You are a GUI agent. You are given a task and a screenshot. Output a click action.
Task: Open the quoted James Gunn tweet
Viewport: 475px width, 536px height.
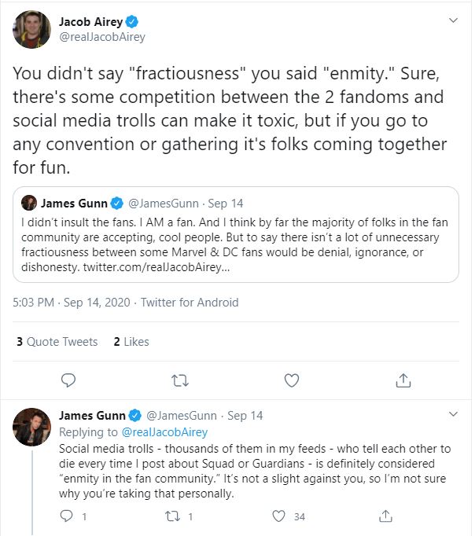236,234
